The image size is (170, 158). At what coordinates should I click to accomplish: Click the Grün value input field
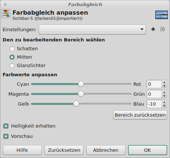click(x=154, y=94)
